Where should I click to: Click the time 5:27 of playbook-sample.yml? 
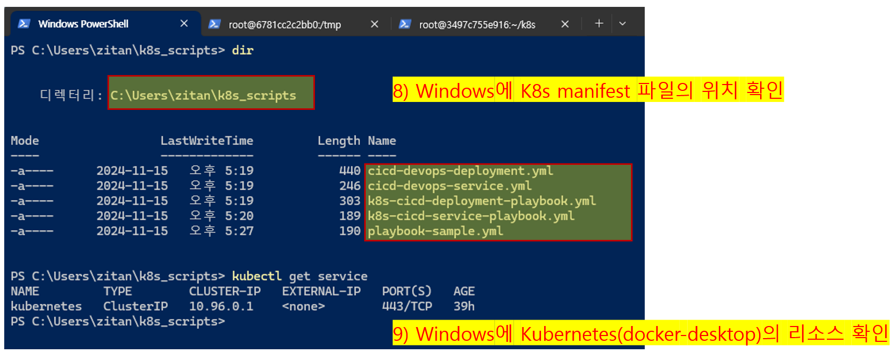239,231
